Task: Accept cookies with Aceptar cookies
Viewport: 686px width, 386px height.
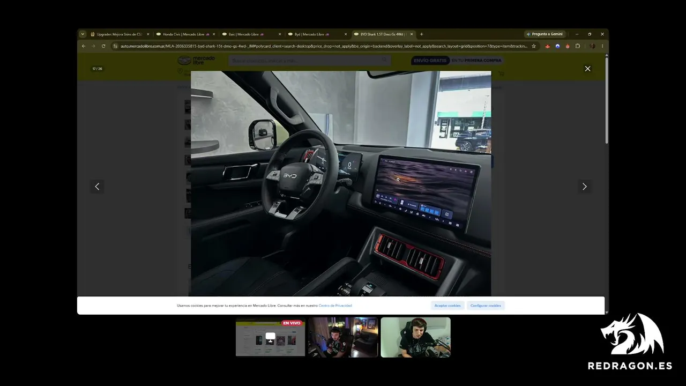Action: point(448,306)
